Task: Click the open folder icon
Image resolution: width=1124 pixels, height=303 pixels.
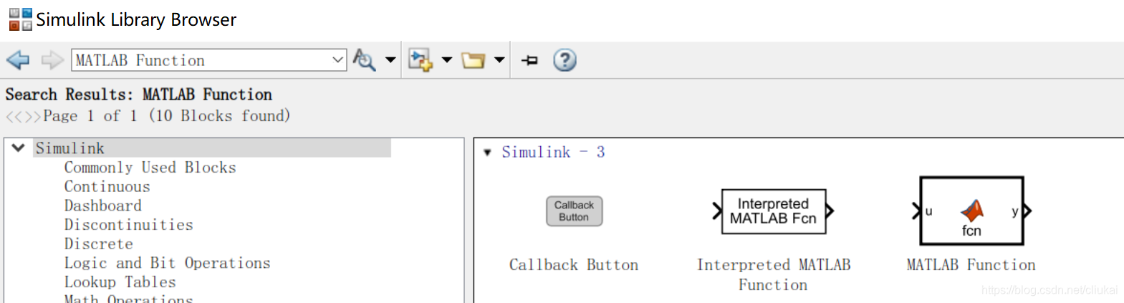Action: (x=473, y=60)
